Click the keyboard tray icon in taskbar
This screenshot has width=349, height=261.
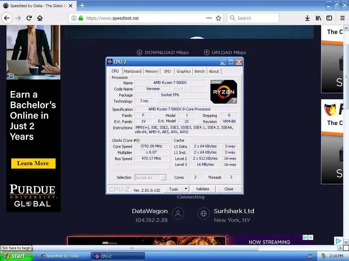(310, 256)
